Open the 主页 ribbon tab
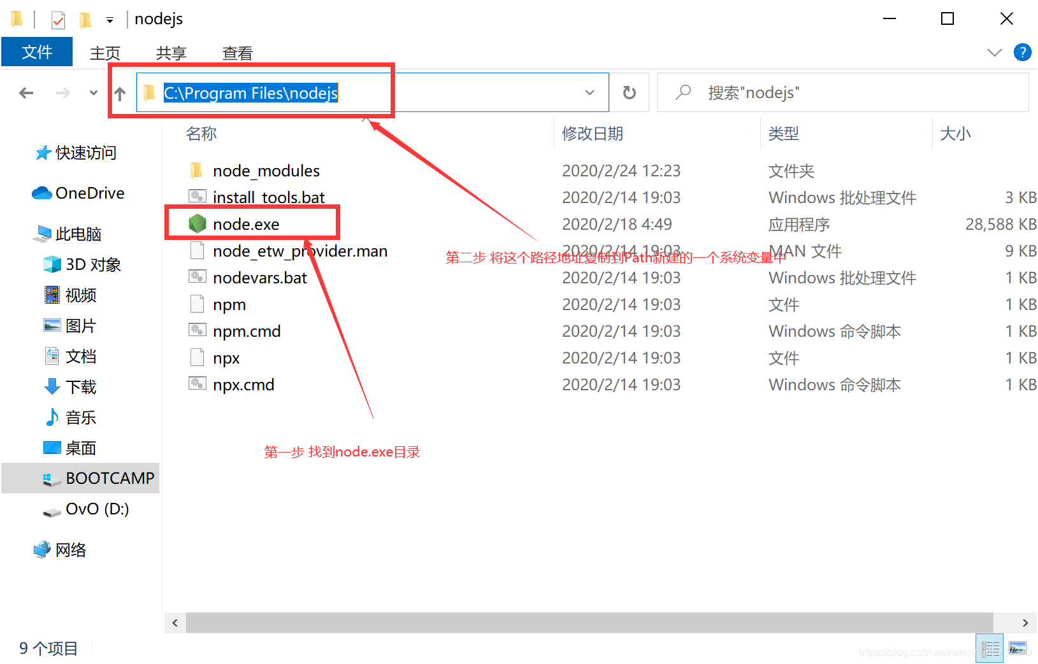 105,53
